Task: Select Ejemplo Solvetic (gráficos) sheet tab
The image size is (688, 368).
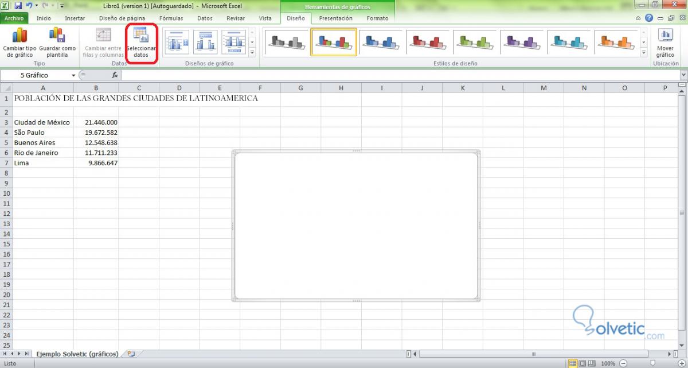Action: (x=77, y=354)
